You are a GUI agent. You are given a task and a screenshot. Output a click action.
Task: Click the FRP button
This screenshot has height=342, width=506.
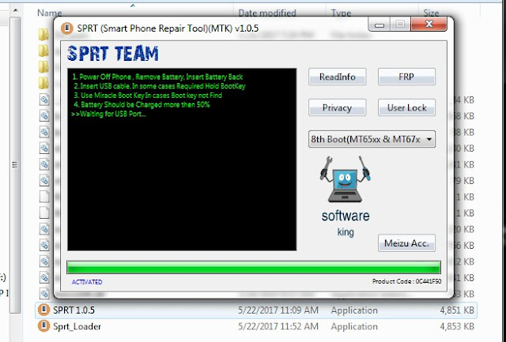tap(406, 77)
